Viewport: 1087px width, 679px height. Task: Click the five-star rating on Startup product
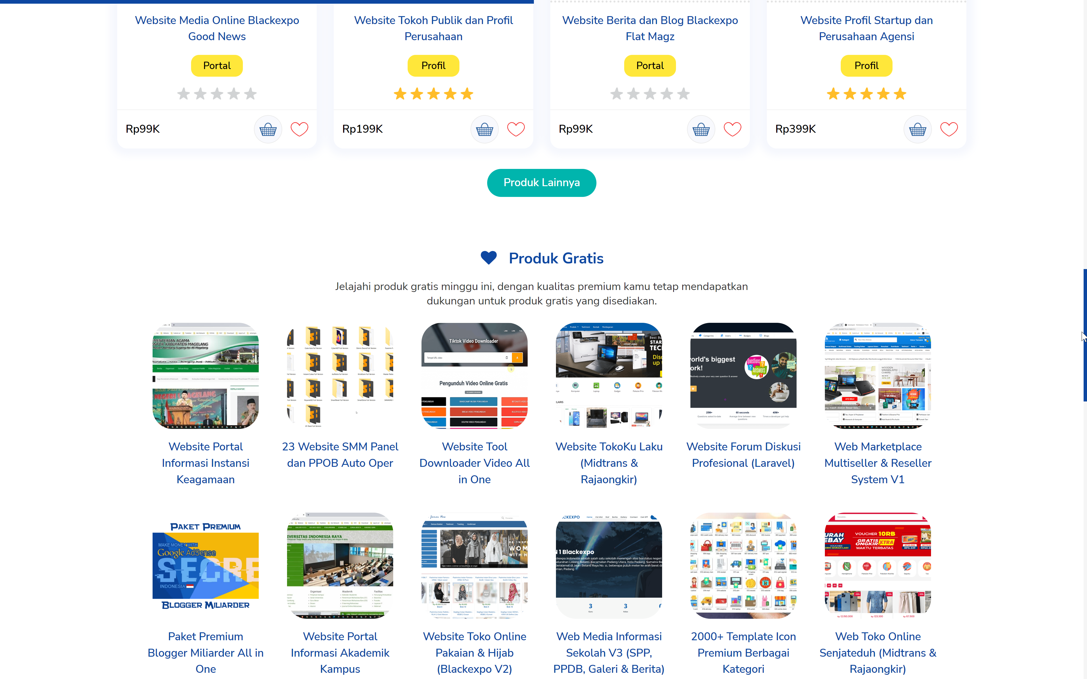coord(866,94)
